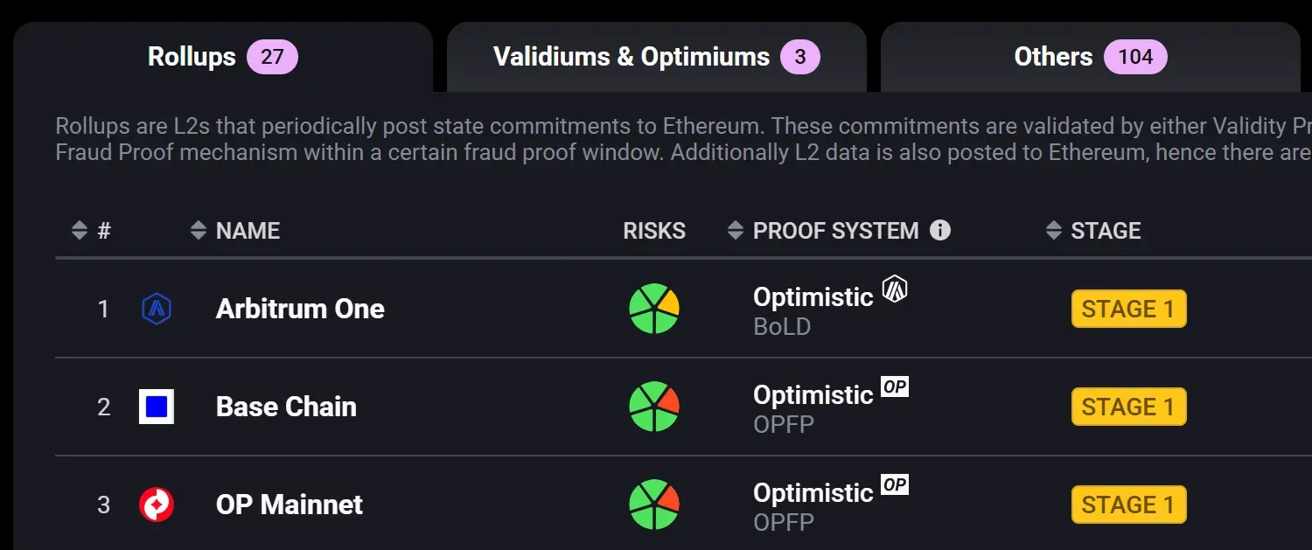Click the Arbitrum One logo icon

(157, 309)
